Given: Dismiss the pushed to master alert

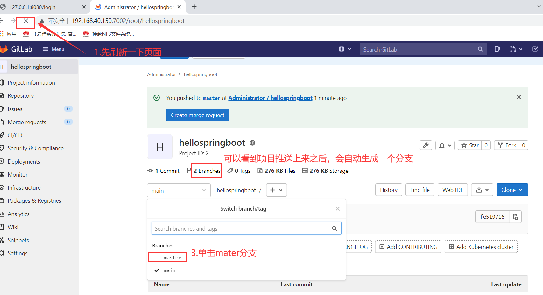Looking at the screenshot, I should click(518, 97).
